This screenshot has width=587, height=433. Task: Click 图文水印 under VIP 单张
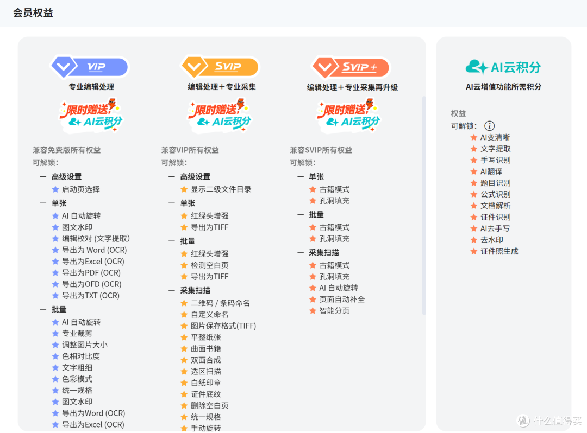(x=77, y=227)
